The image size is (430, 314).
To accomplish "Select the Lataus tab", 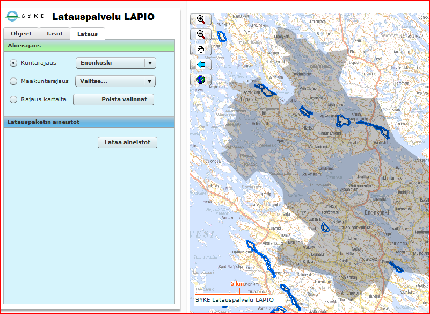I will [88, 34].
